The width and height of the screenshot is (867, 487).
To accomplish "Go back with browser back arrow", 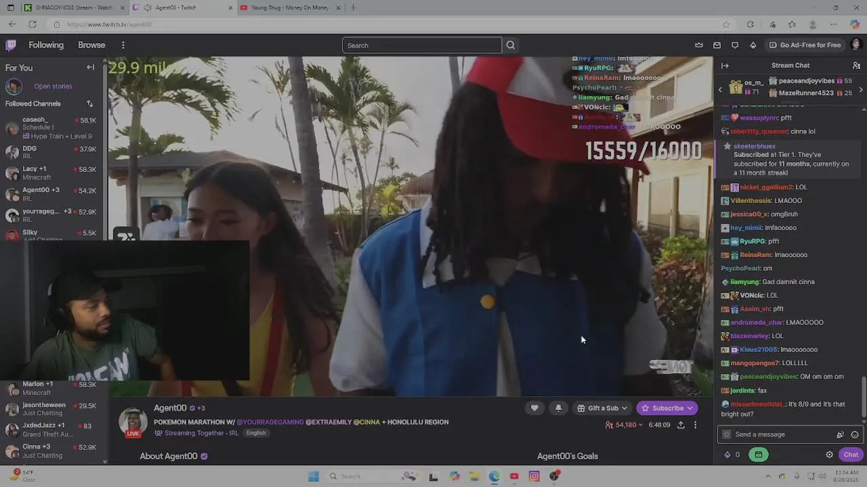I will 12,24.
